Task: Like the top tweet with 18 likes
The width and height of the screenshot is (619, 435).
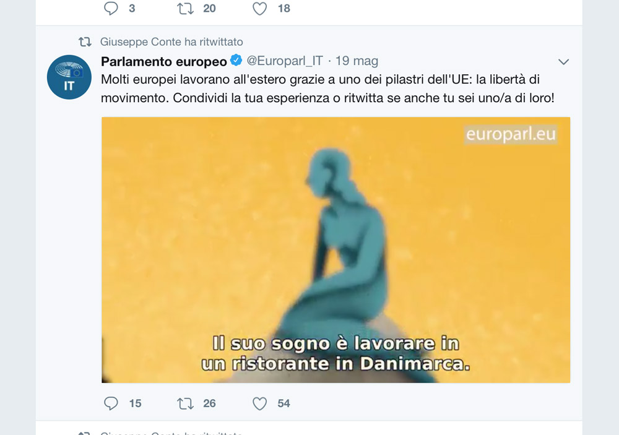Action: point(259,8)
